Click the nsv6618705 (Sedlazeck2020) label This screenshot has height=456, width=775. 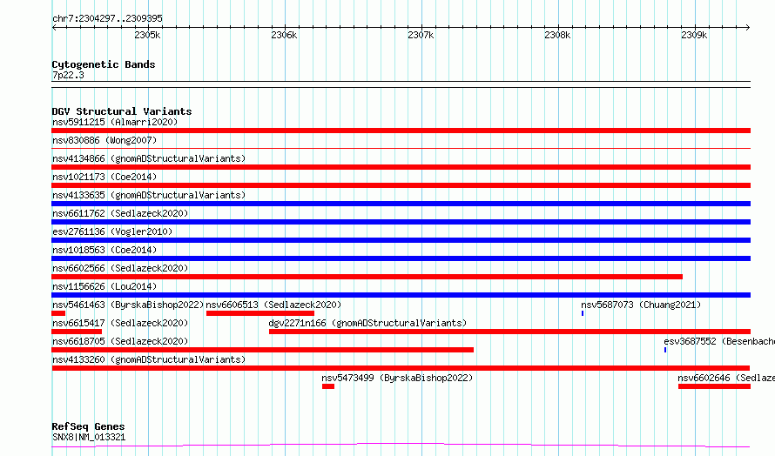coord(120,341)
